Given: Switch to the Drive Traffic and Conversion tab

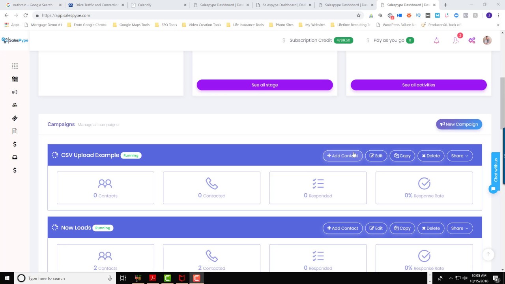Looking at the screenshot, I should pyautogui.click(x=96, y=5).
